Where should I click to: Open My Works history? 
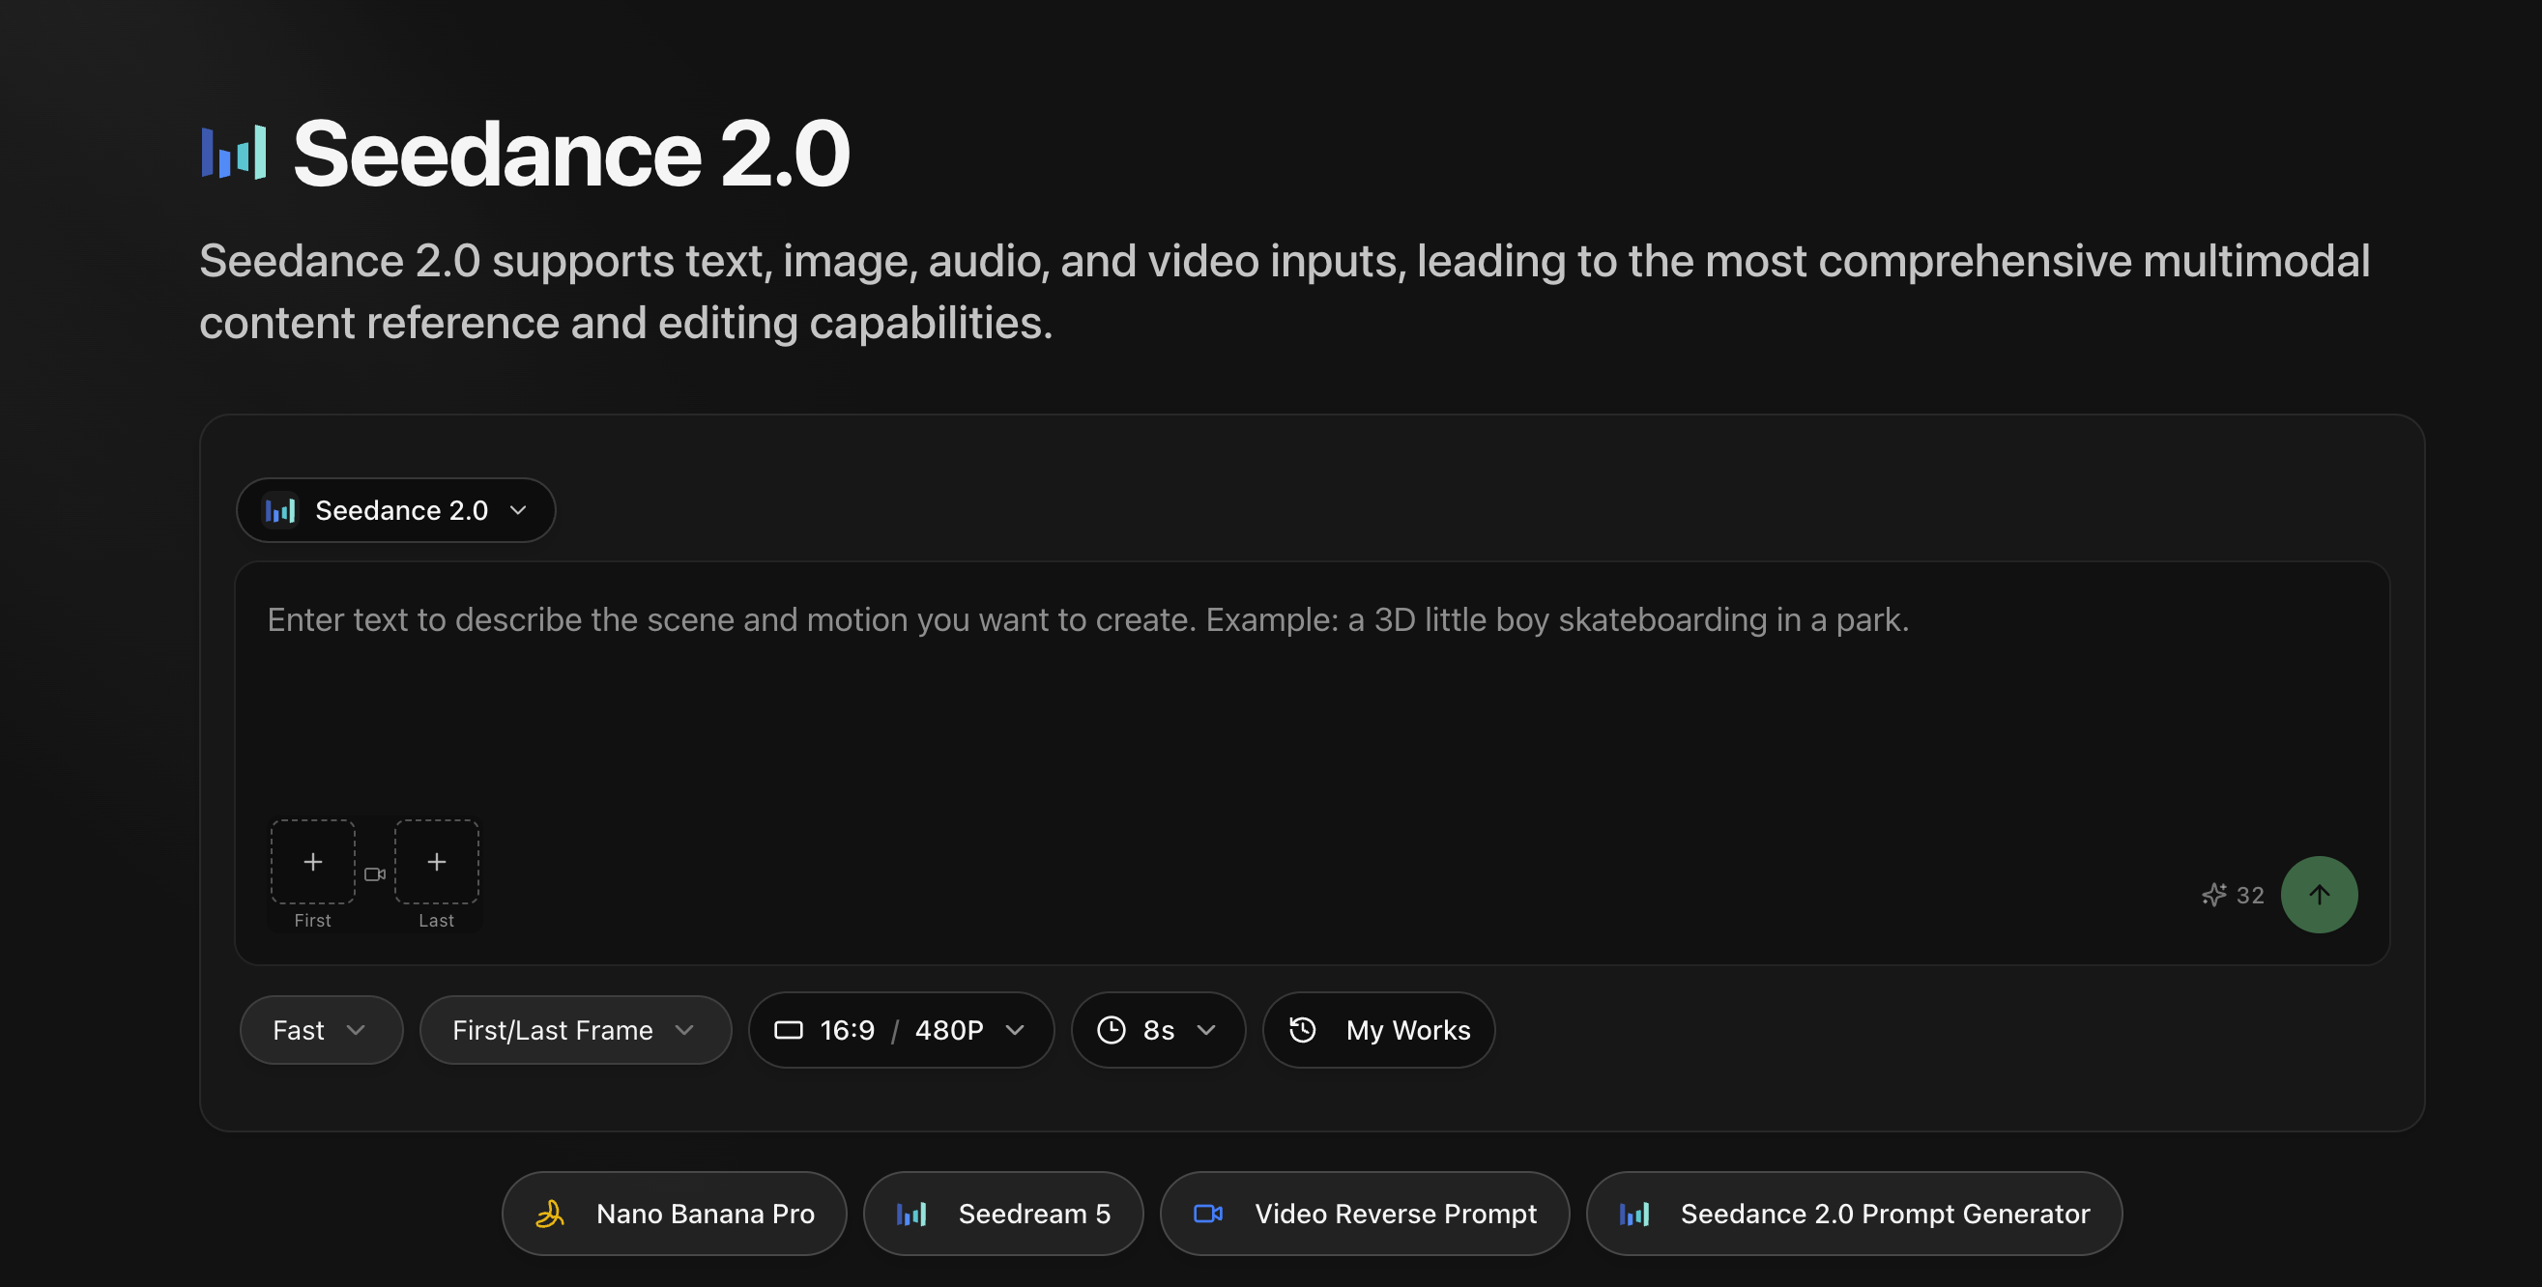point(1378,1030)
